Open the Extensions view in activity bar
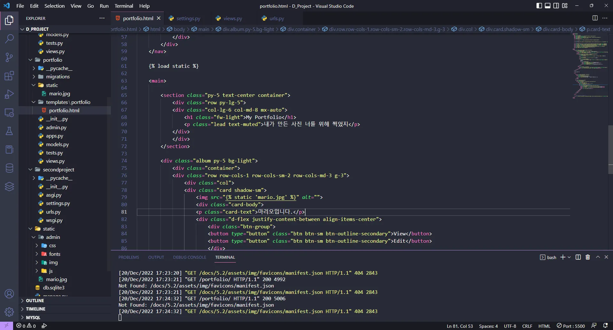This screenshot has width=613, height=330. 9,76
